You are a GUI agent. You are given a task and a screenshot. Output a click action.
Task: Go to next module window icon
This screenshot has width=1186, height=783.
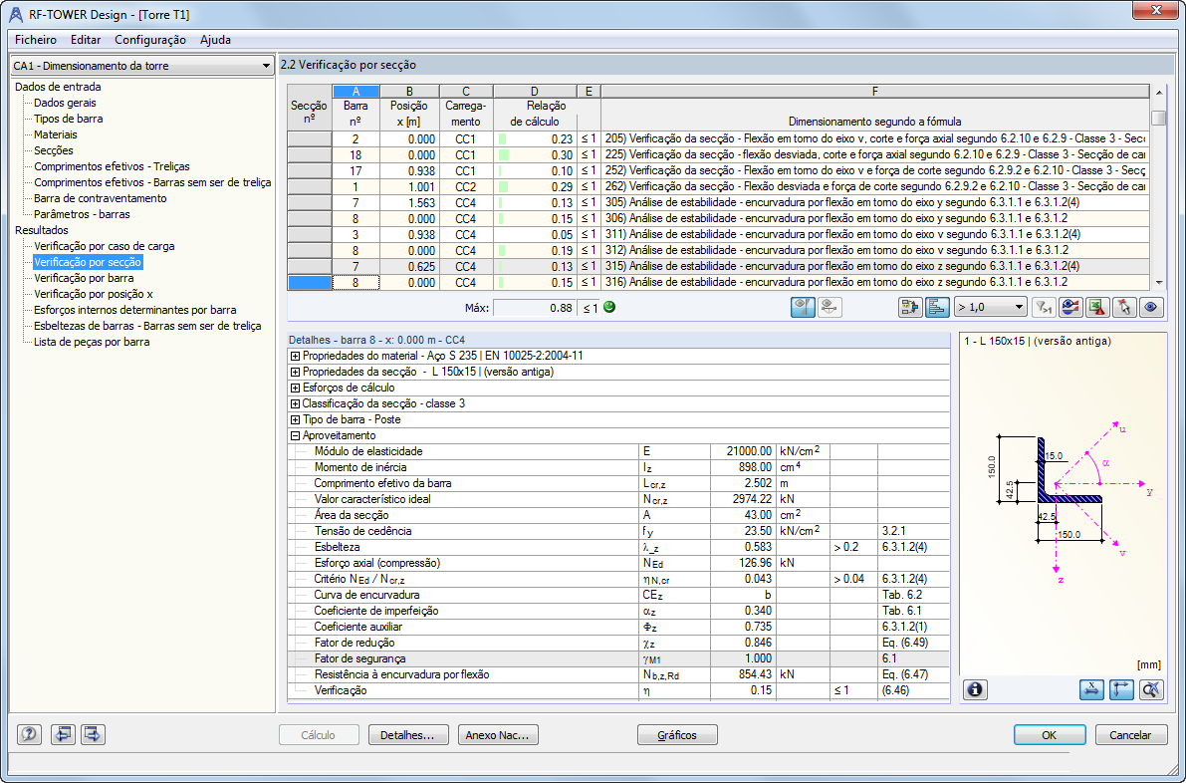[93, 734]
